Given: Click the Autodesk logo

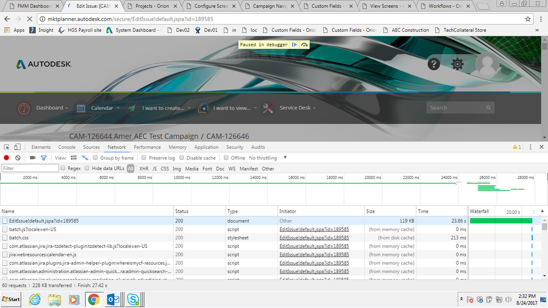Looking at the screenshot, I should pyautogui.click(x=44, y=64).
